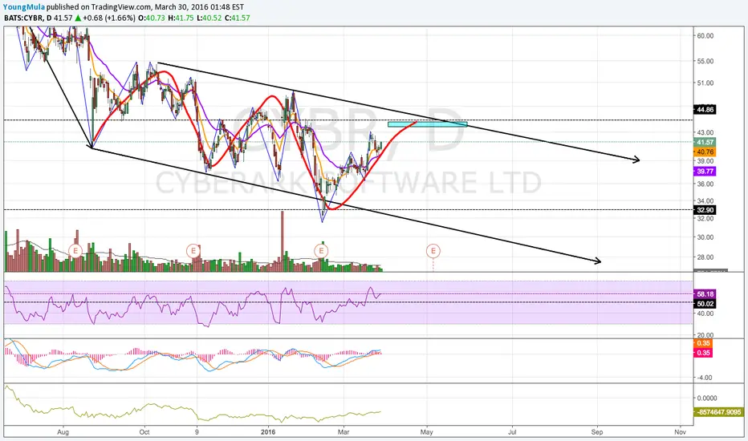Click the May label on time axis

click(x=426, y=432)
